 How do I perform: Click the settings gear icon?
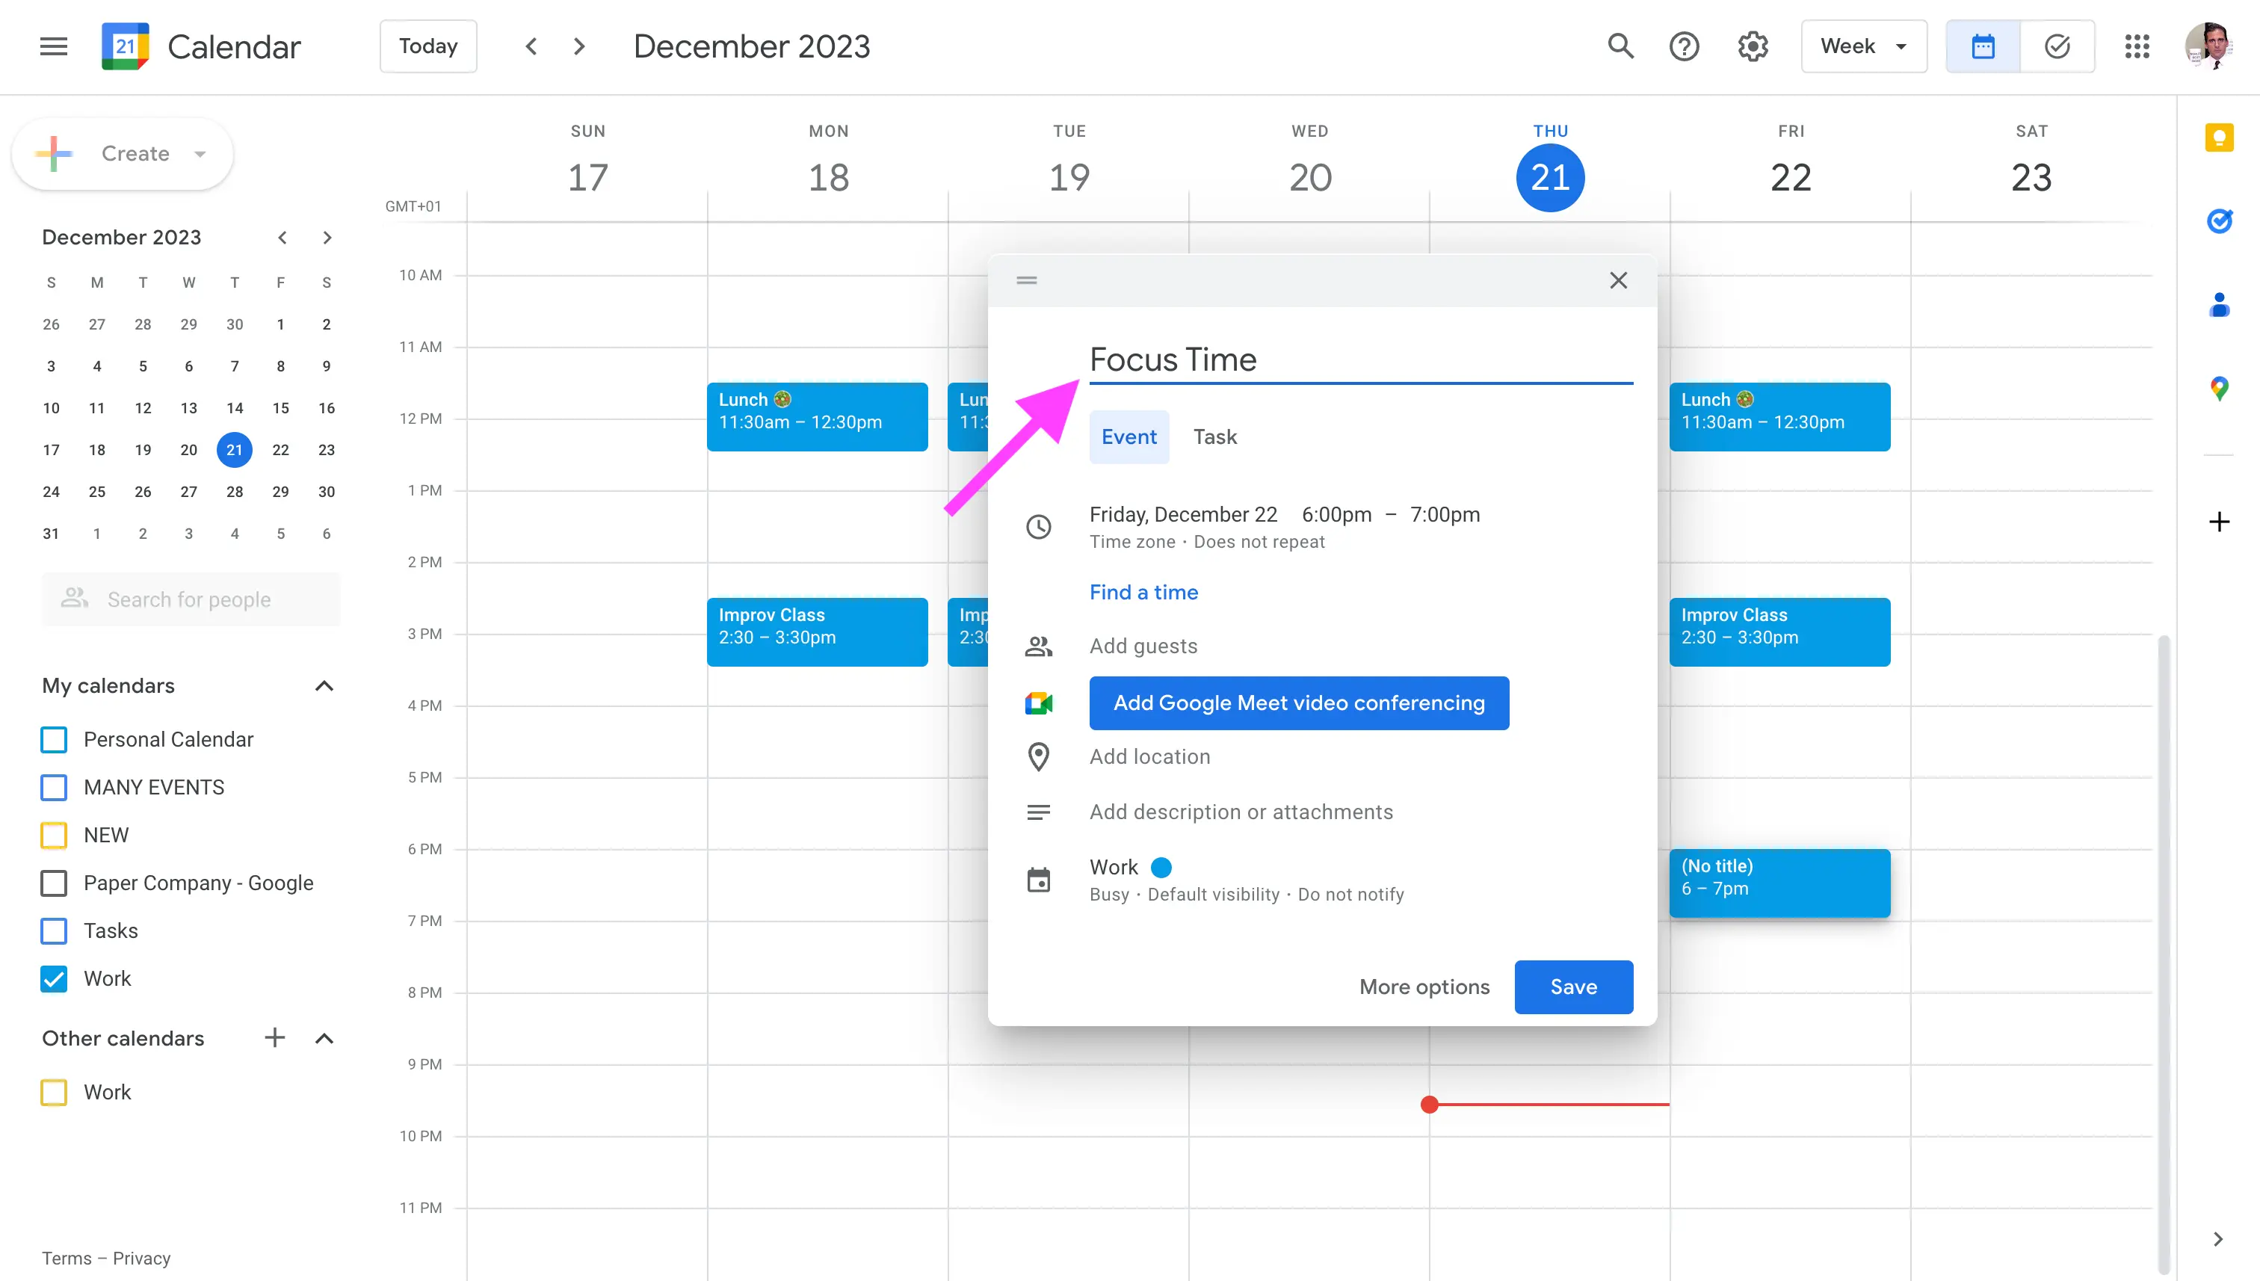coord(1753,45)
